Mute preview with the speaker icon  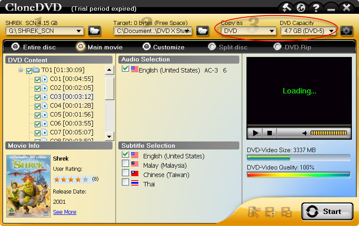coord(305,133)
